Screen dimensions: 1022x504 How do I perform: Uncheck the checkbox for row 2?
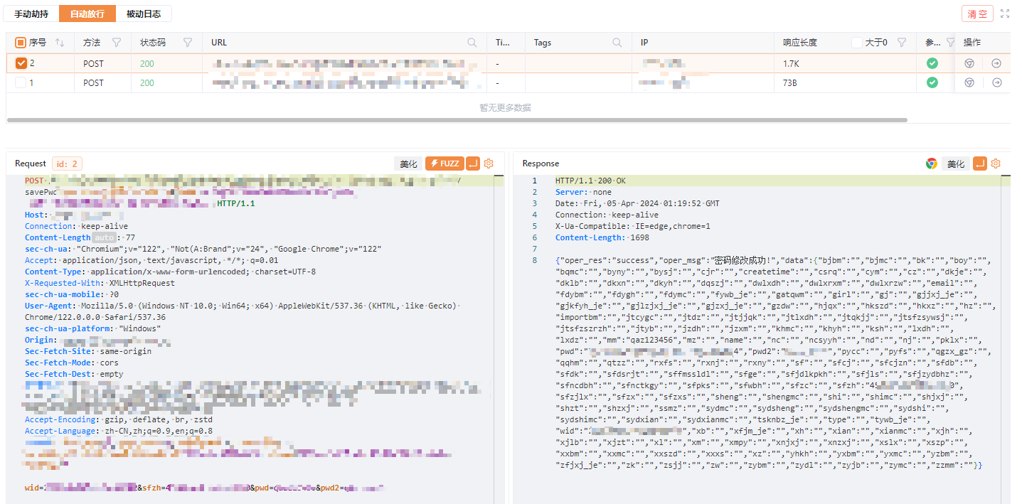coord(21,63)
